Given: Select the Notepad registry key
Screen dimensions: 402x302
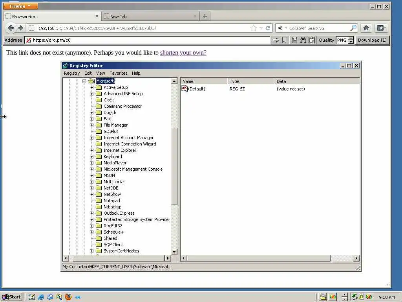Looking at the screenshot, I should 111,201.
